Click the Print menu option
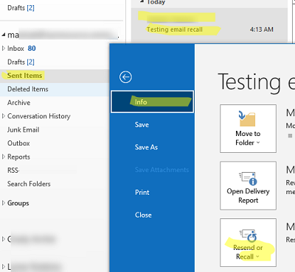This screenshot has height=272, width=295. coord(142,193)
